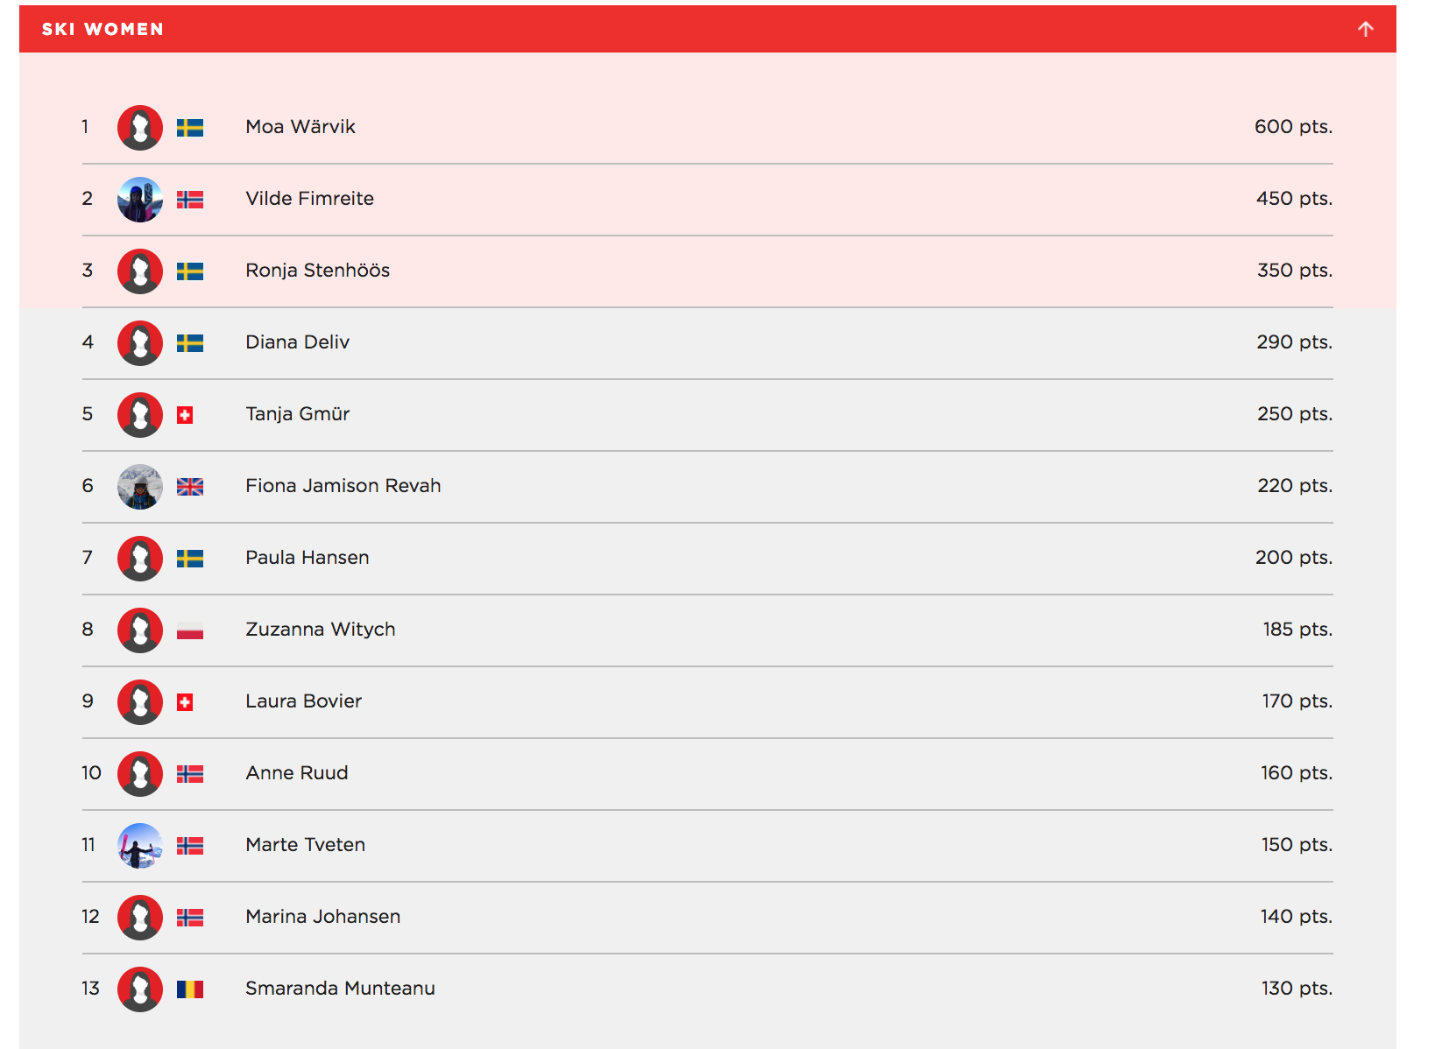This screenshot has width=1435, height=1049.
Task: Open Vilde Fimreite's name link
Action: pos(309,199)
